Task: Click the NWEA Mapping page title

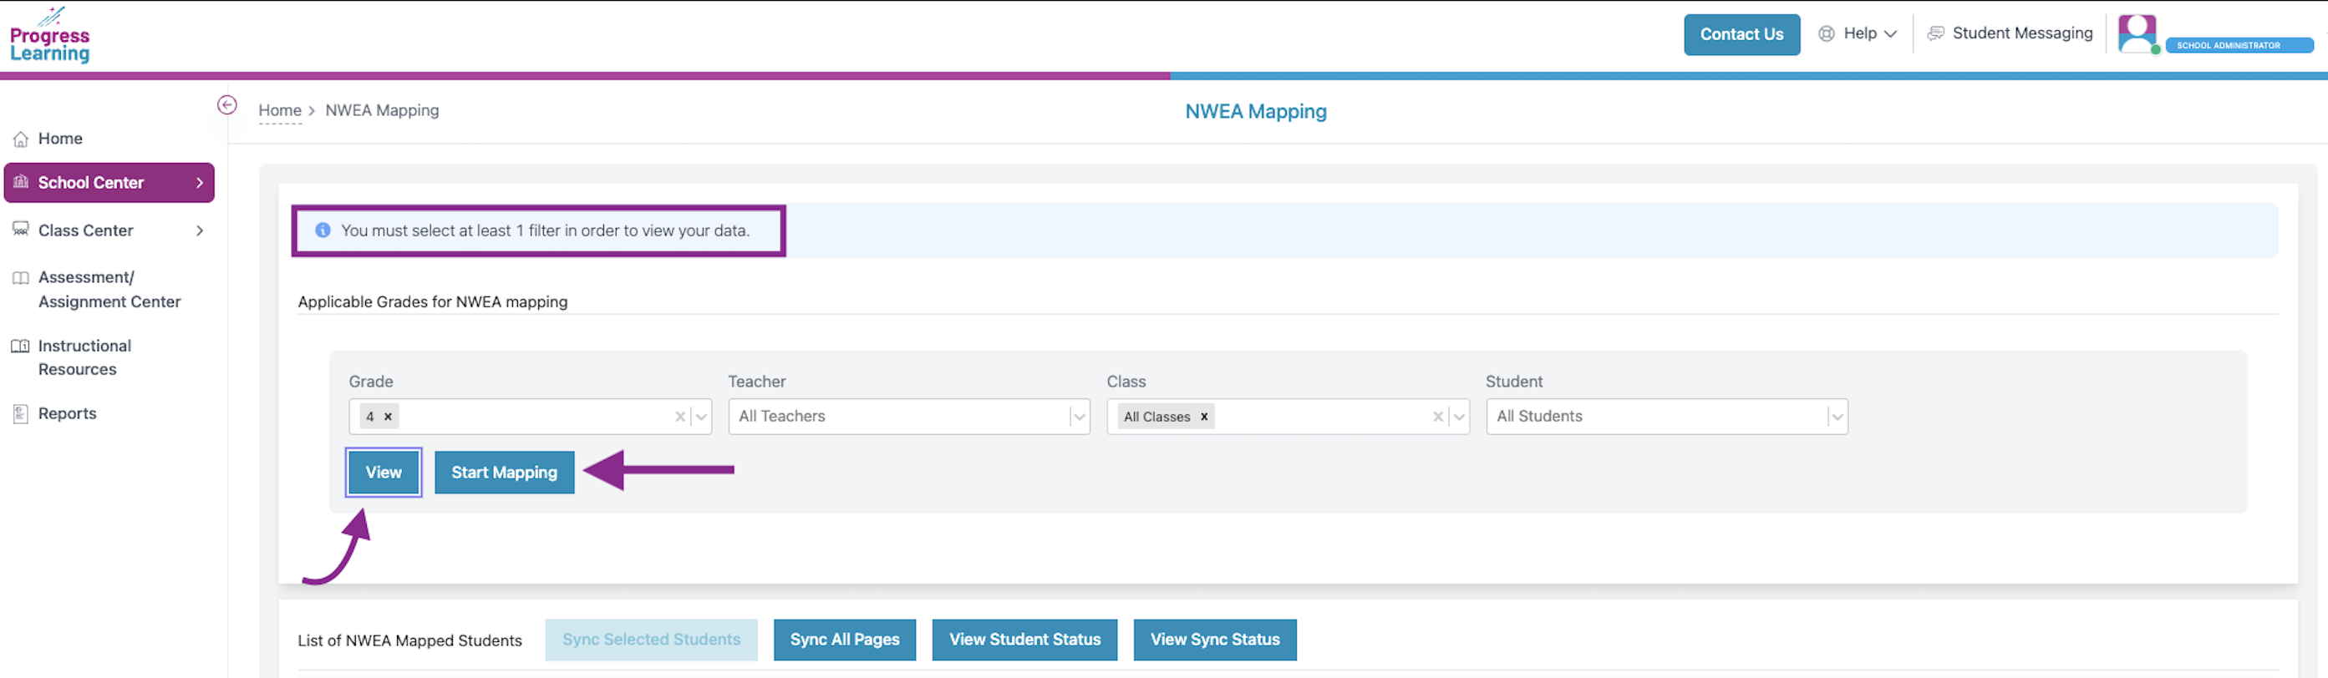Action: point(1255,112)
